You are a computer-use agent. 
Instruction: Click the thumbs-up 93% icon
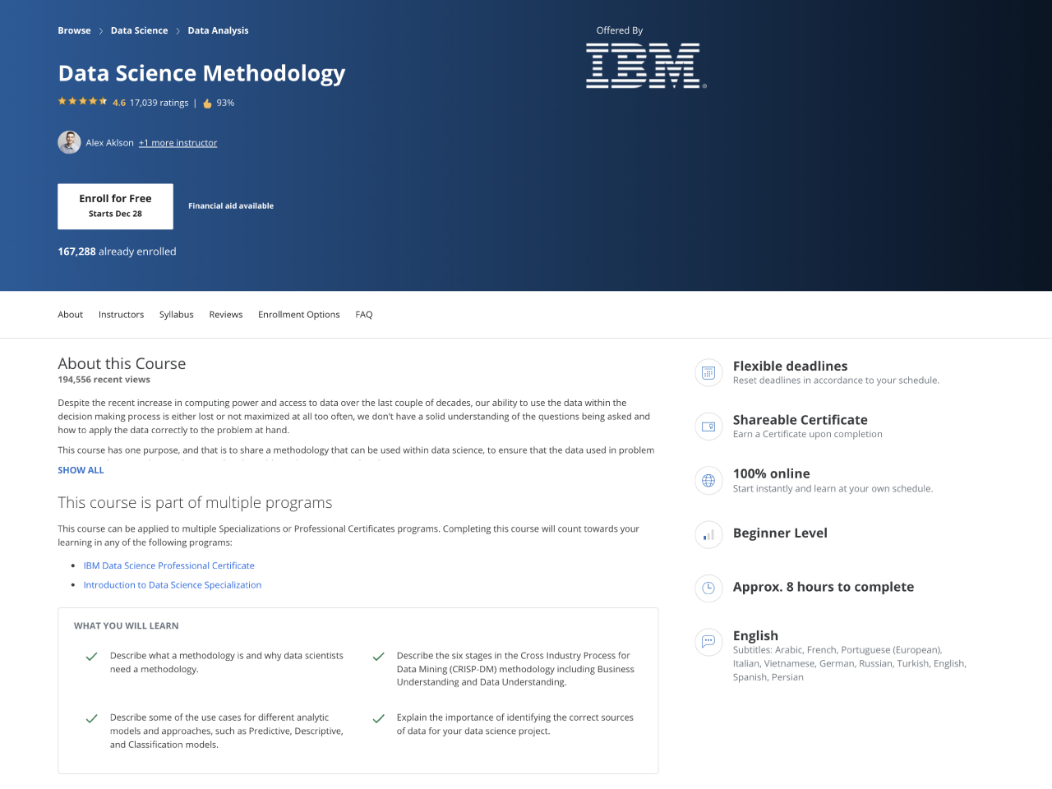207,104
